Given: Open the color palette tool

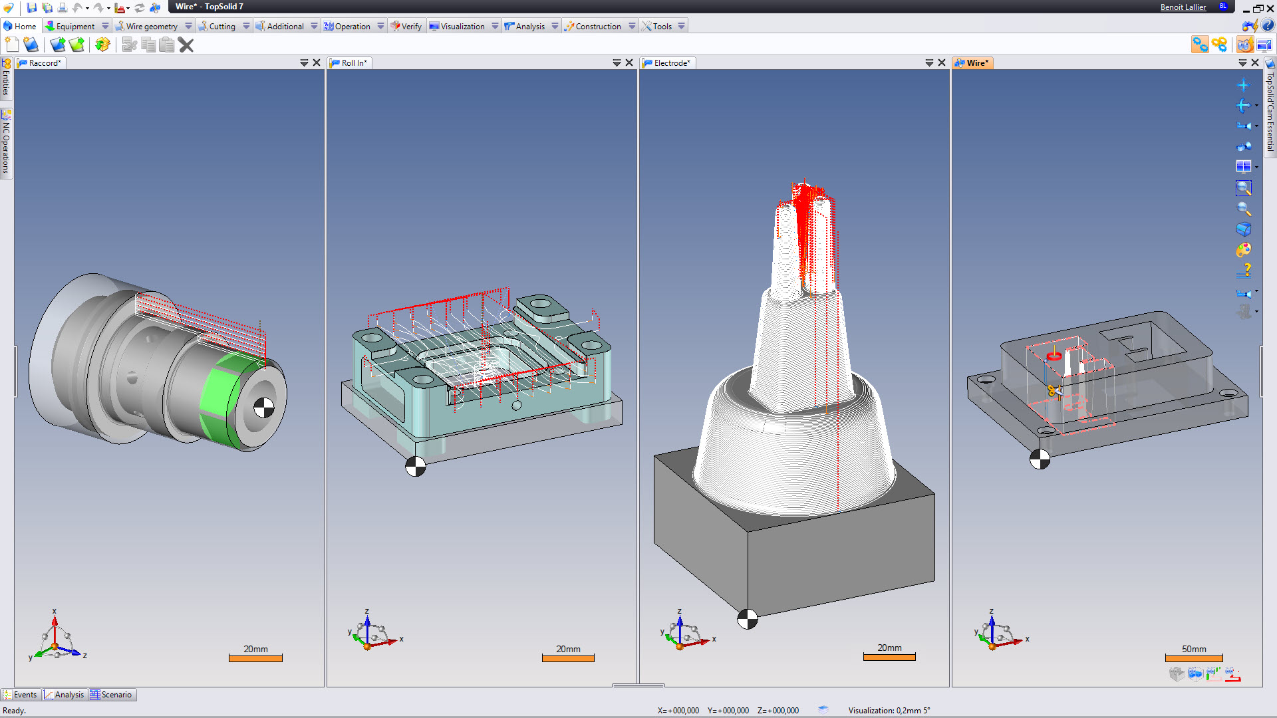Looking at the screenshot, I should pyautogui.click(x=1243, y=249).
